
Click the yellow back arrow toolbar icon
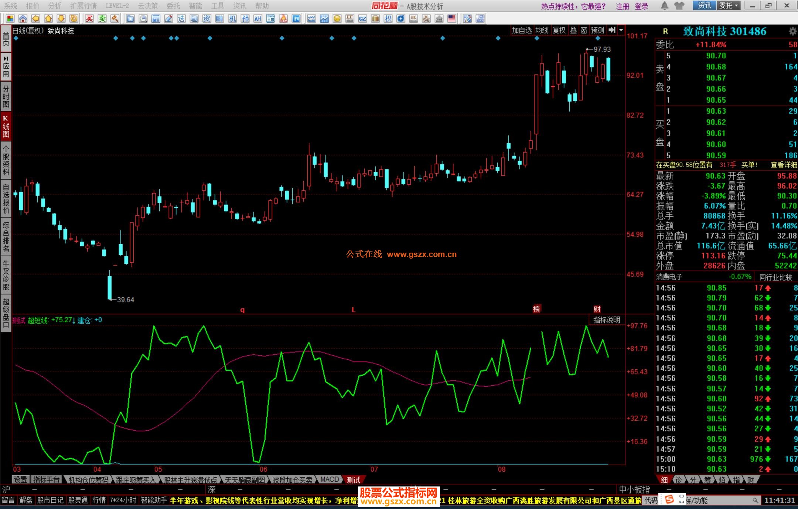pos(35,18)
